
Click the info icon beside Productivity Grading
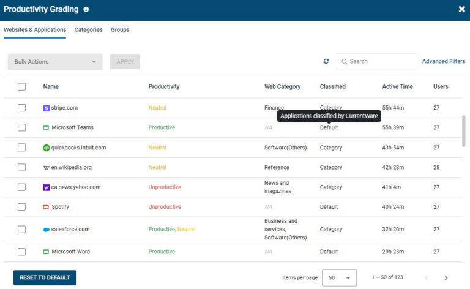(86, 9)
